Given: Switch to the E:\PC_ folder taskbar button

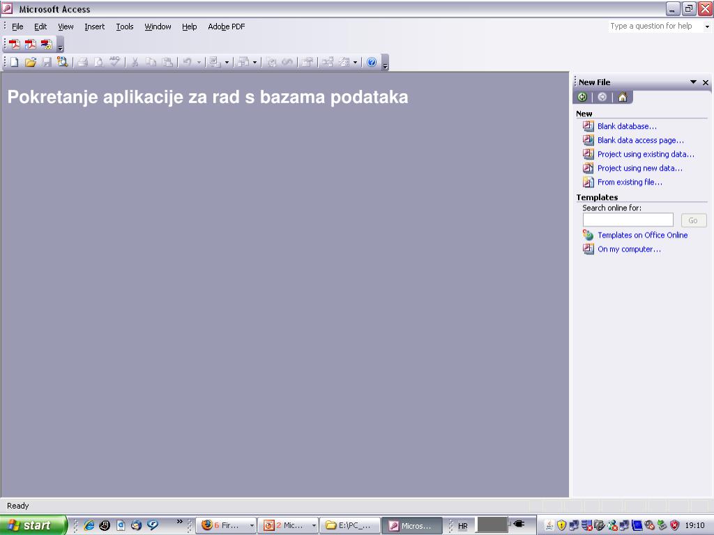Looking at the screenshot, I should click(349, 525).
